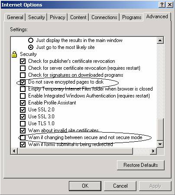Click the settings list down scroll arrow
This screenshot has width=175, height=195.
160,144
